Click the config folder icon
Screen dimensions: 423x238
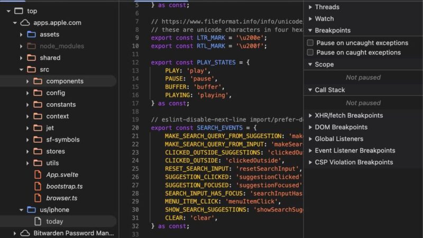[x=38, y=93]
